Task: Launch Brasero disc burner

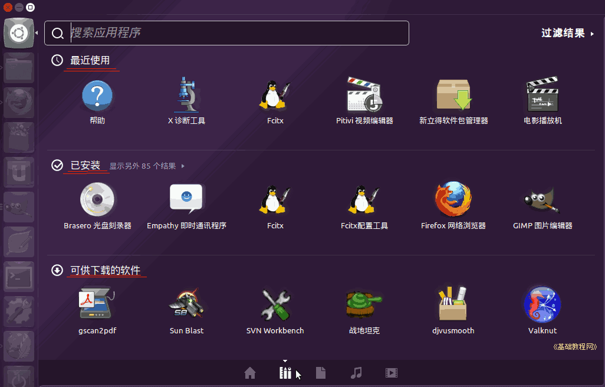Action: coord(97,200)
